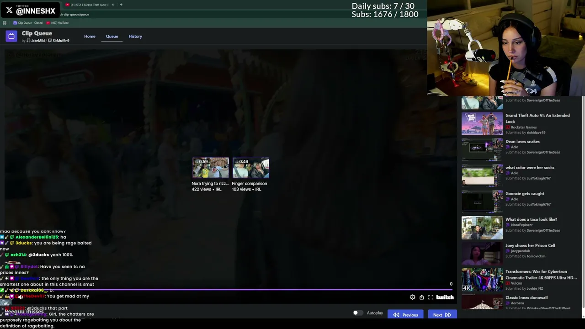Select 'what color were her socks' clip thumbnail
Image resolution: width=585 pixels, height=329 pixels.
(x=482, y=176)
